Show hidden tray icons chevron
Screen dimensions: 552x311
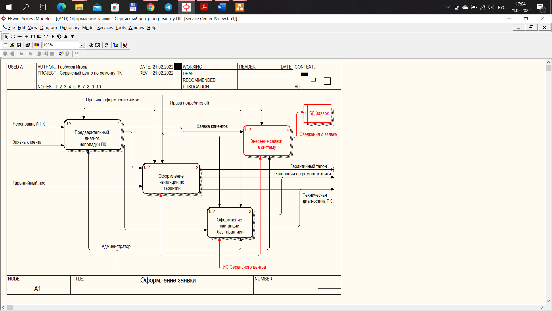pos(448,7)
